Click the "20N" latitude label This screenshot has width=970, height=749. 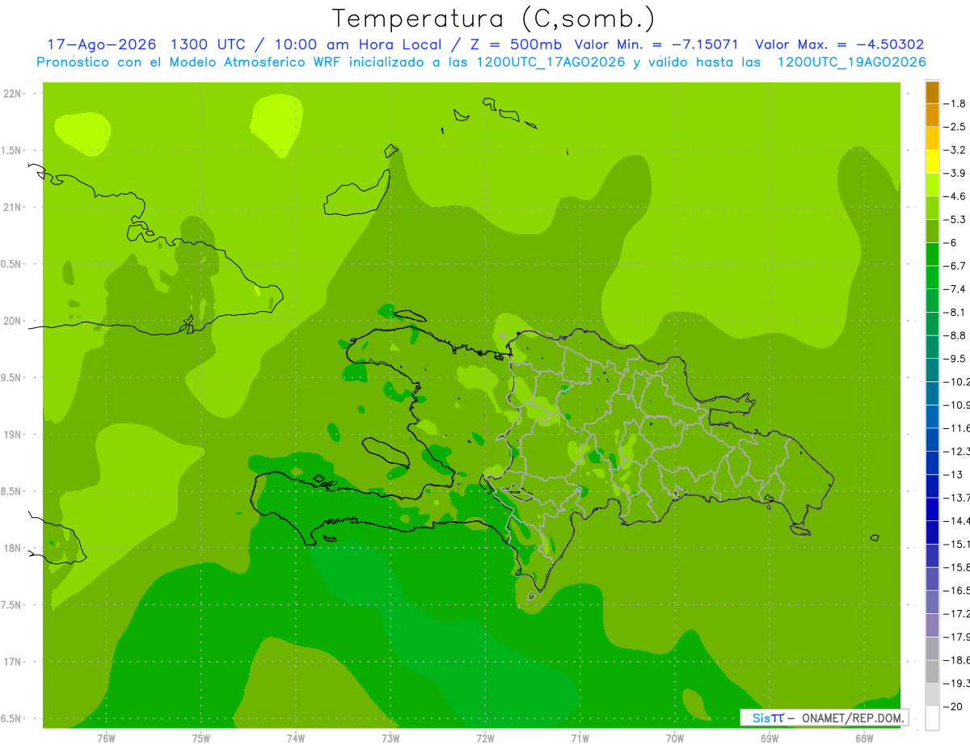pyautogui.click(x=13, y=321)
